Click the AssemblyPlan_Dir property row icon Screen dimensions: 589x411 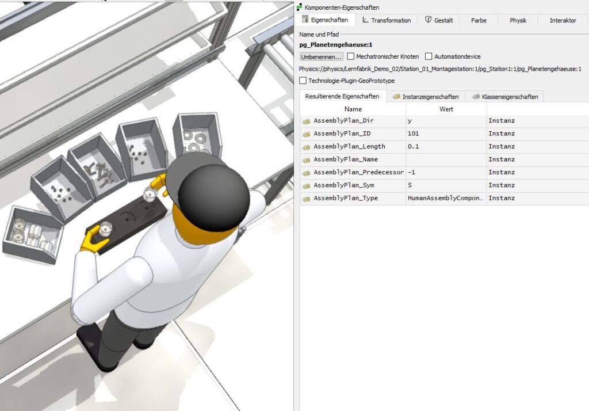[x=306, y=121]
